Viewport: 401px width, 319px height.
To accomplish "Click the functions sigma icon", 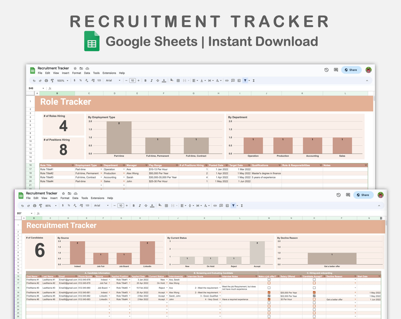I will click(x=241, y=205).
